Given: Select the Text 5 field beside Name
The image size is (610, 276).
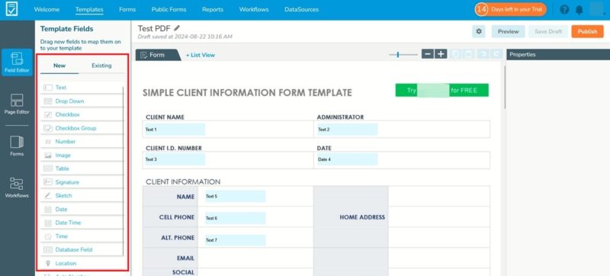Looking at the screenshot, I should click(235, 196).
